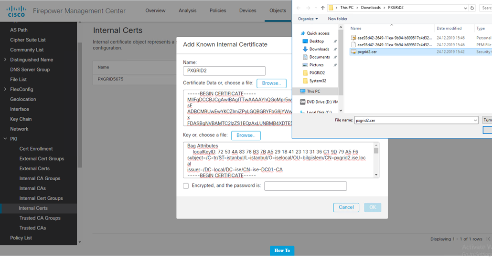The height and width of the screenshot is (258, 492).
Task: Click New folder in file dialog
Action: click(338, 19)
